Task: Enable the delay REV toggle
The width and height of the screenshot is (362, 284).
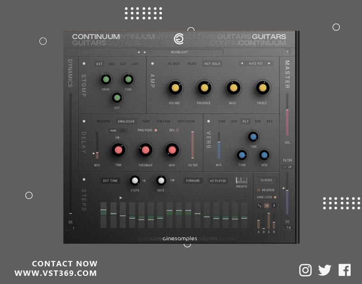Action: pos(177,130)
